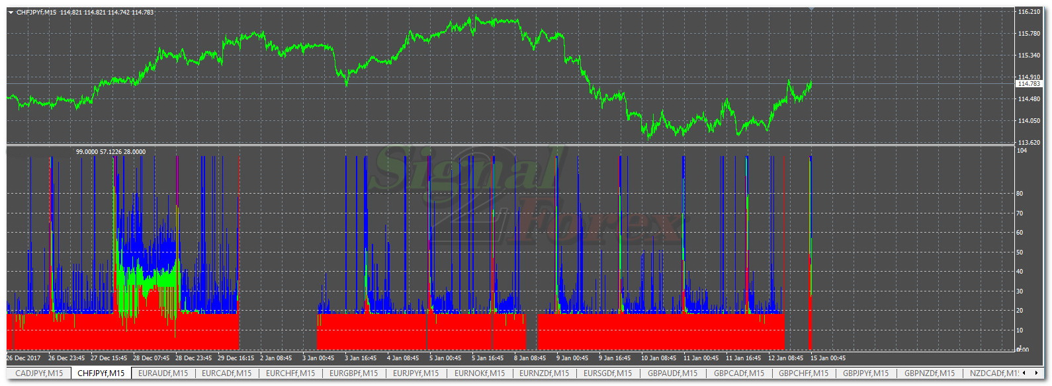The image size is (1052, 386).
Task: Switch to the GBPJPYf,M15 chart tab
Action: (865, 373)
